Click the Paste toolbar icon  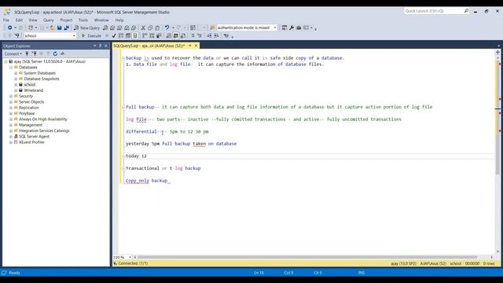(157, 28)
